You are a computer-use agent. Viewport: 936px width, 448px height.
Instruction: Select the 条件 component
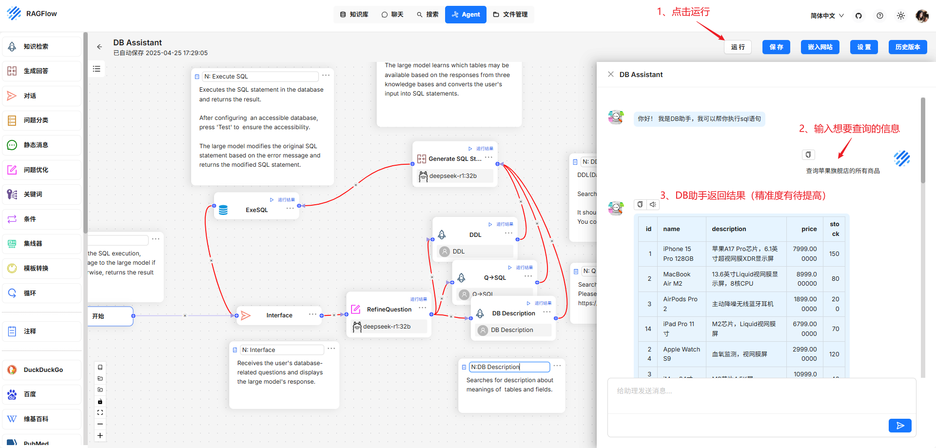41,219
